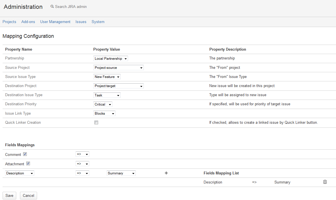Save the mapping configuration
Screen dimensions: 336x200
tap(9, 195)
